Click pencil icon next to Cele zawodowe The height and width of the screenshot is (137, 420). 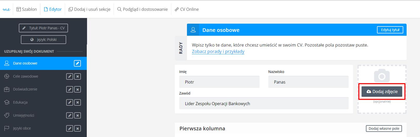tap(70, 76)
